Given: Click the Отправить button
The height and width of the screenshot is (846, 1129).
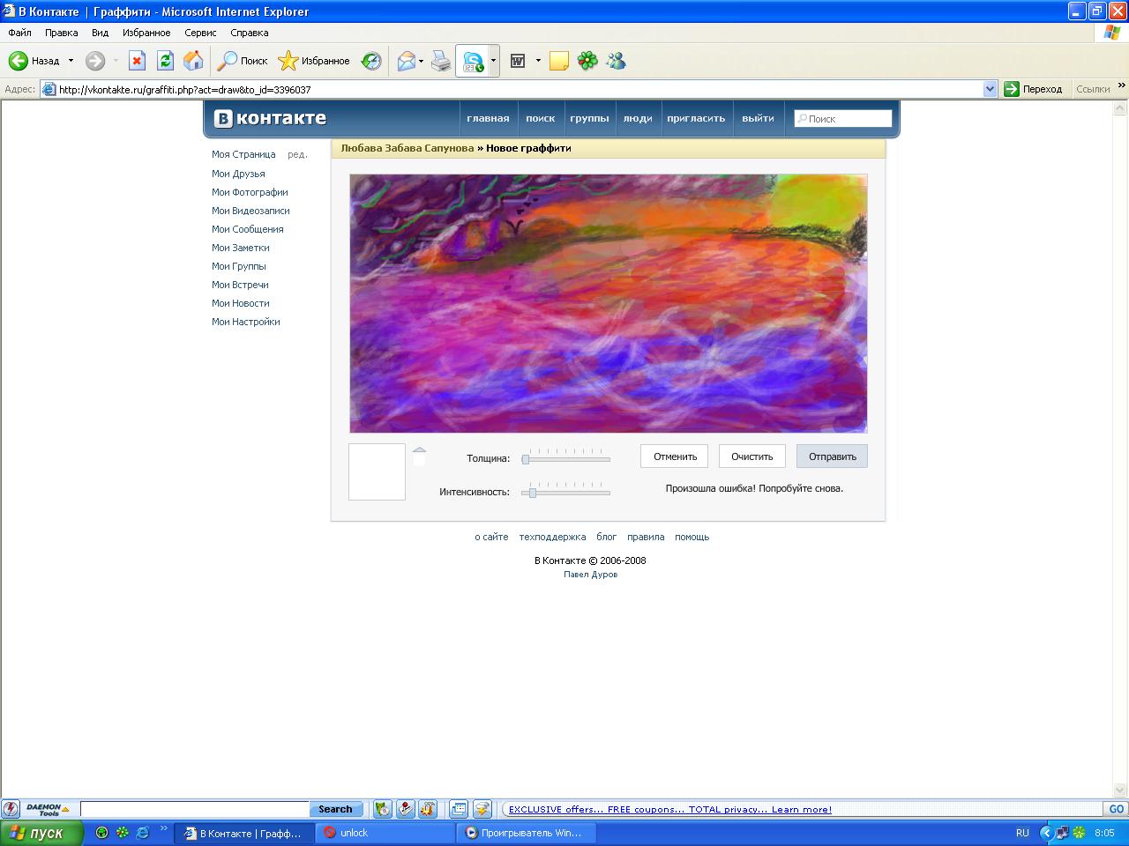Looking at the screenshot, I should click(x=832, y=456).
